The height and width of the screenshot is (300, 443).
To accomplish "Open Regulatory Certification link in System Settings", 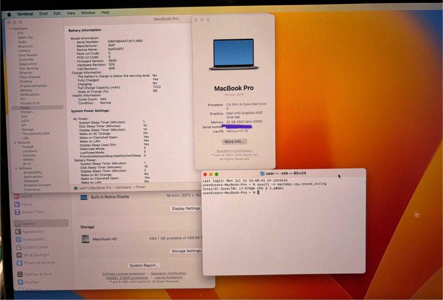I will 168,273.
